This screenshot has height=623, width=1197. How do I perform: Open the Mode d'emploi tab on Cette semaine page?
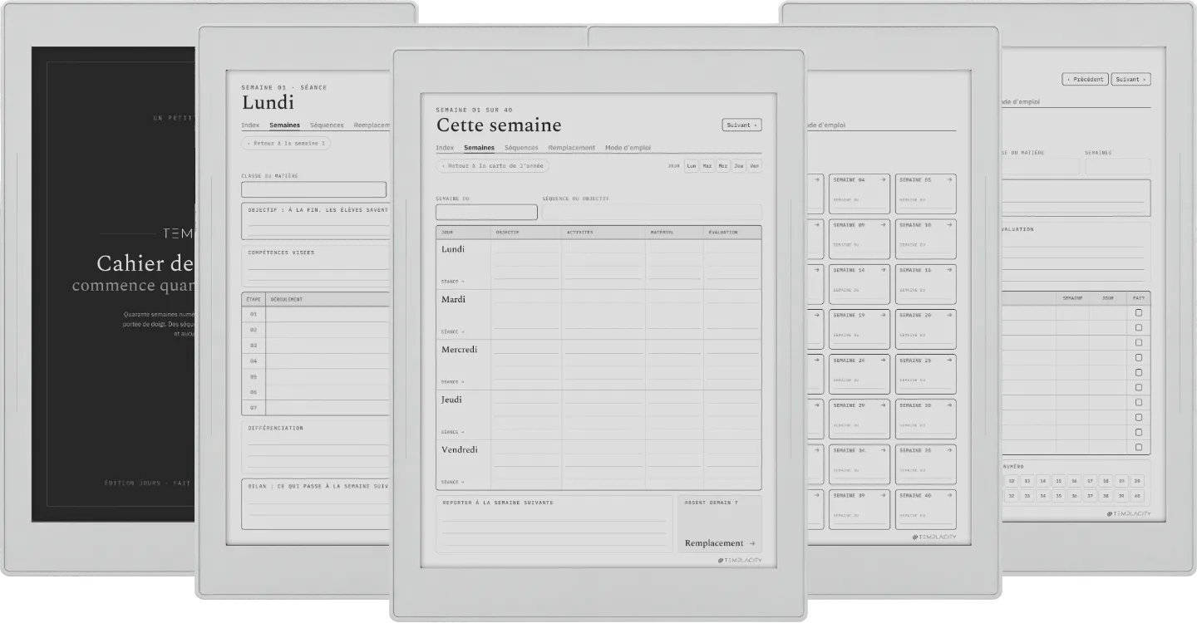(628, 148)
